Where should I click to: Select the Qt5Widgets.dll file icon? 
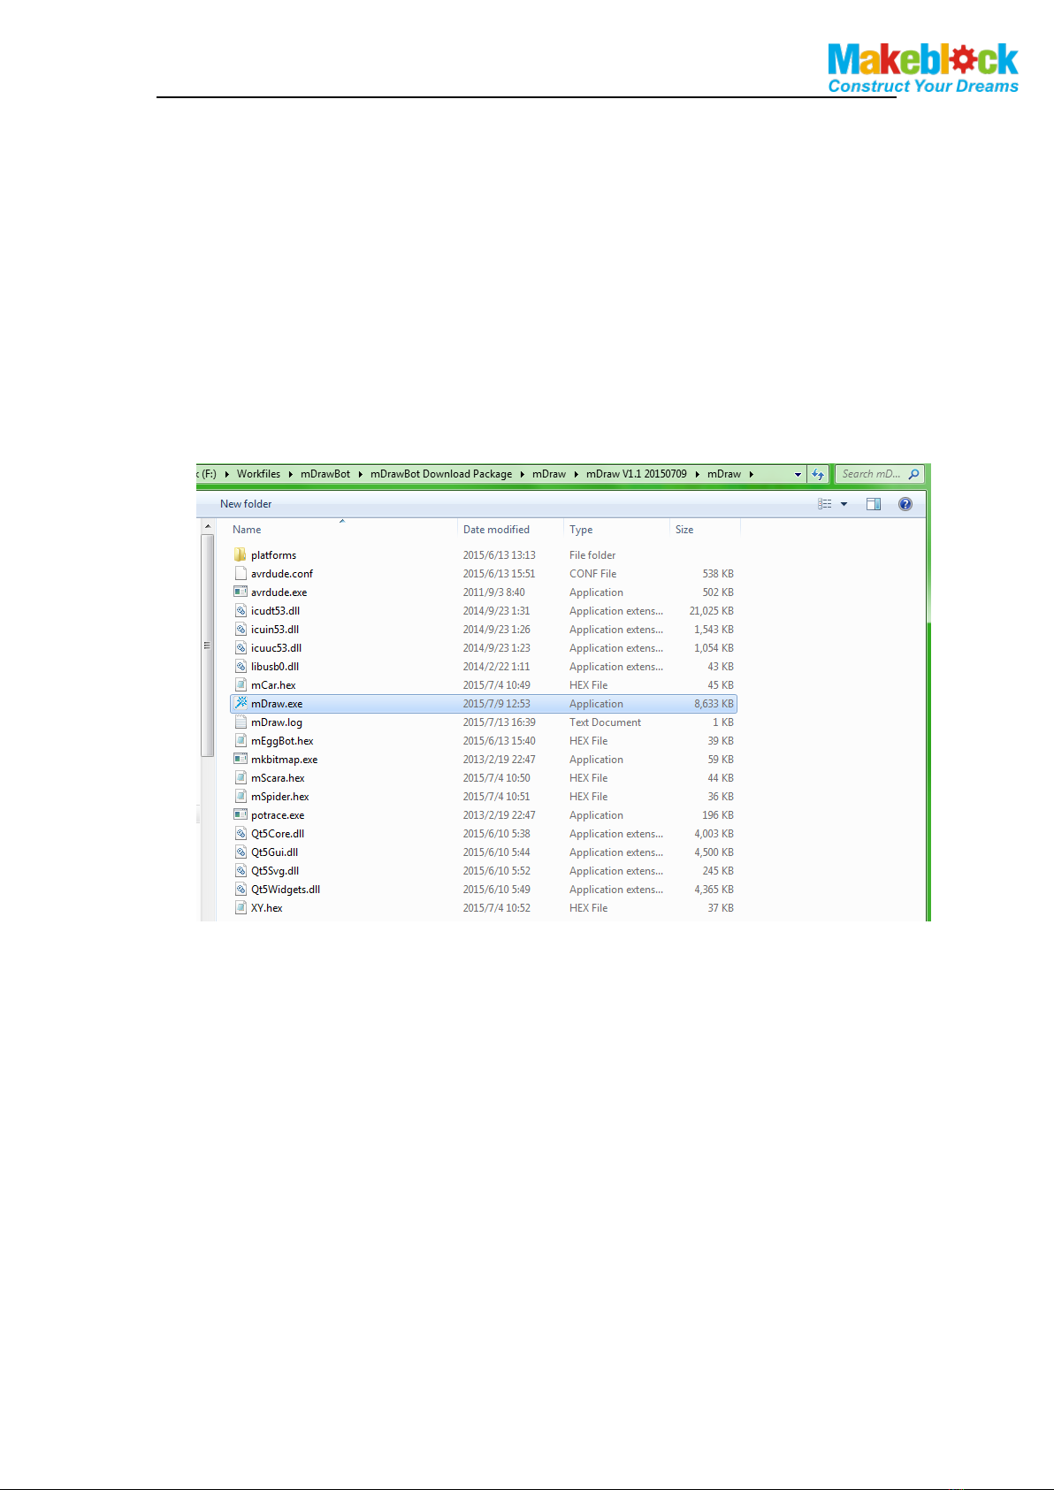(240, 889)
